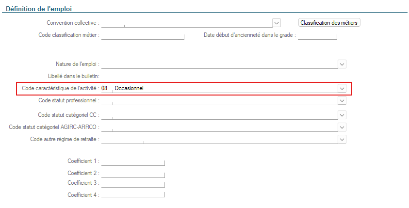Click the Coefficient 1 input field
409x208 pixels.
click(133, 161)
